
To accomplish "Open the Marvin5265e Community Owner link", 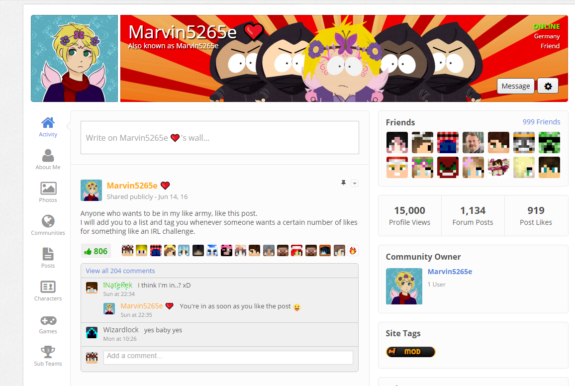I will pos(450,272).
